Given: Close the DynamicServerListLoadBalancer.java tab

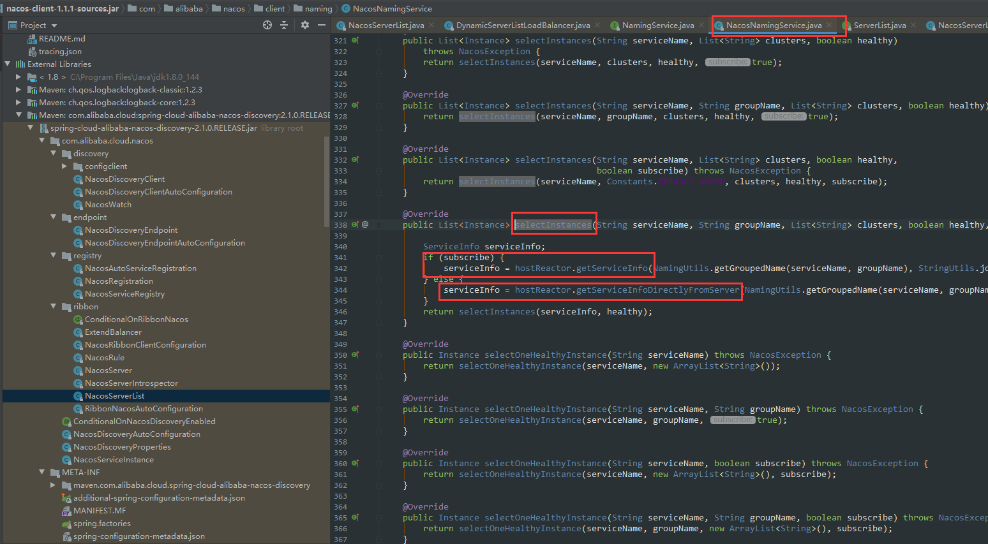Looking at the screenshot, I should [x=597, y=25].
